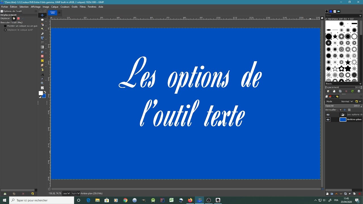Select the Ellipse selection tool
The height and width of the screenshot is (204, 363).
point(42,20)
